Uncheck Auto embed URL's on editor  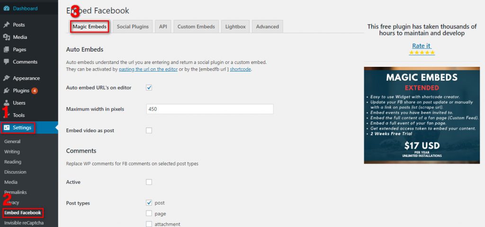pos(149,88)
